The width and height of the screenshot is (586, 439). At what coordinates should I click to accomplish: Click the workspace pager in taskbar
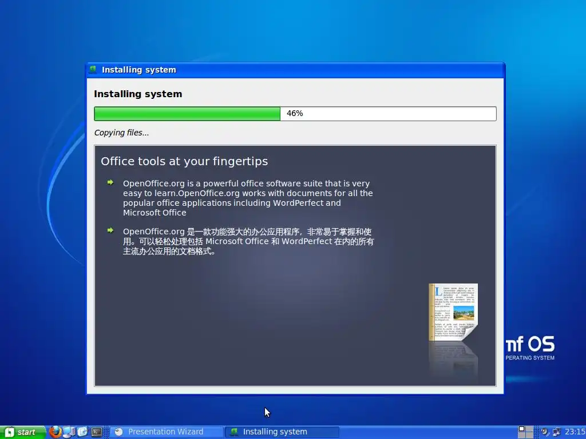click(525, 432)
